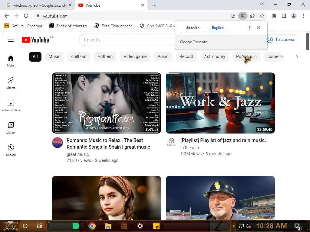Click the install app icon in address bar

(233, 16)
